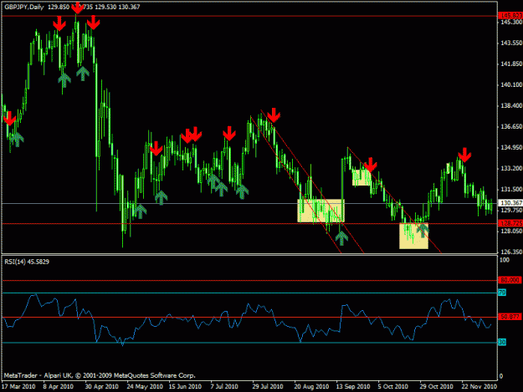Click the 30 Apr 2010 date label
523x392 pixels.
[x=102, y=387]
